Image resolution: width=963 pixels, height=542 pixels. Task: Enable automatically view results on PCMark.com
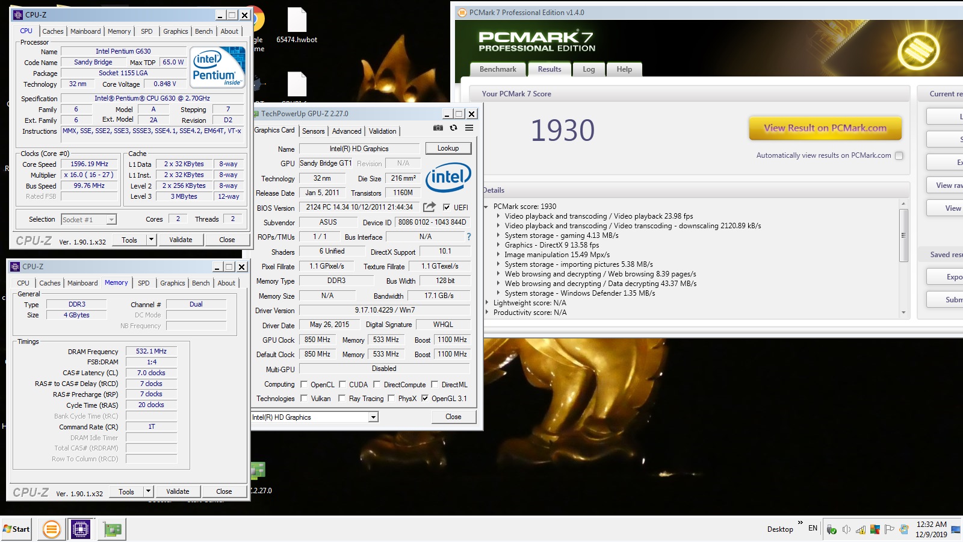coord(899,155)
